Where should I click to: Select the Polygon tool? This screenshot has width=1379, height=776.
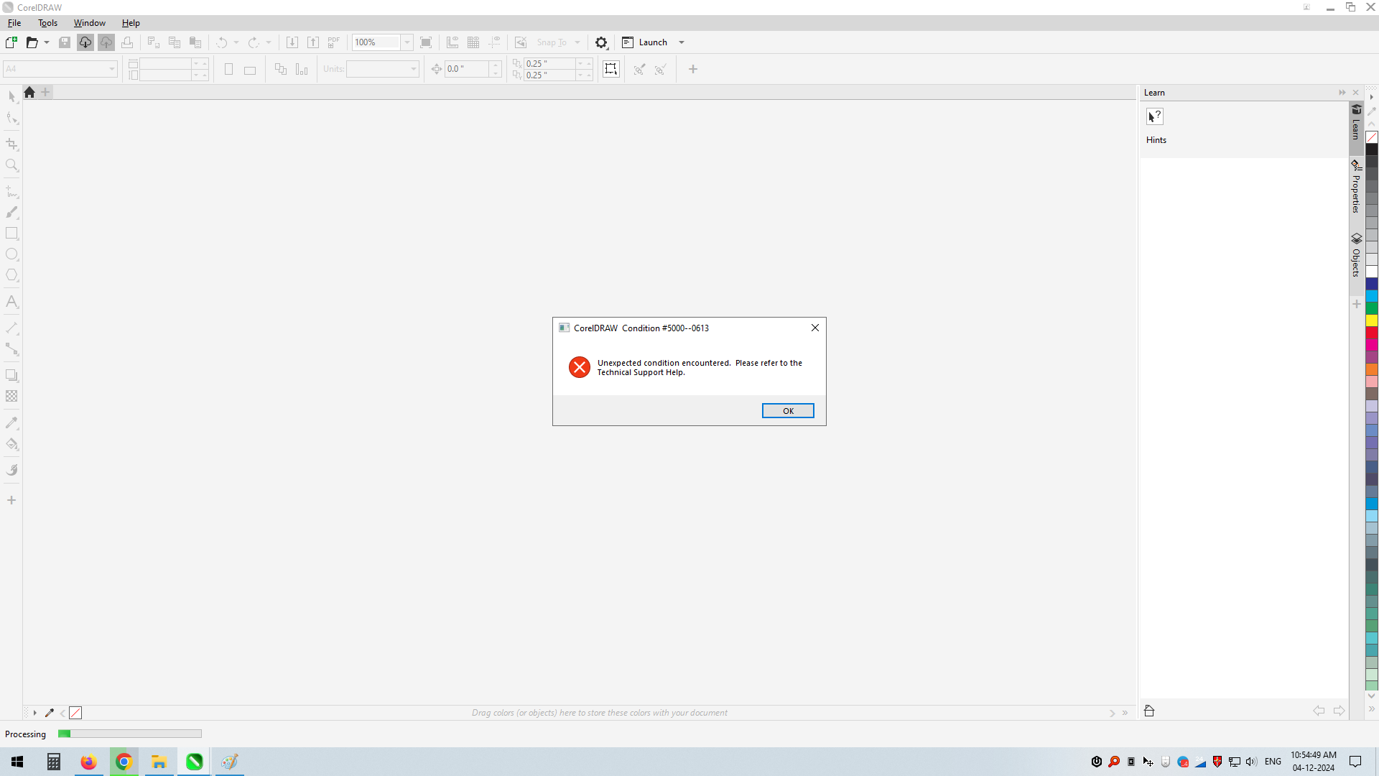(11, 275)
